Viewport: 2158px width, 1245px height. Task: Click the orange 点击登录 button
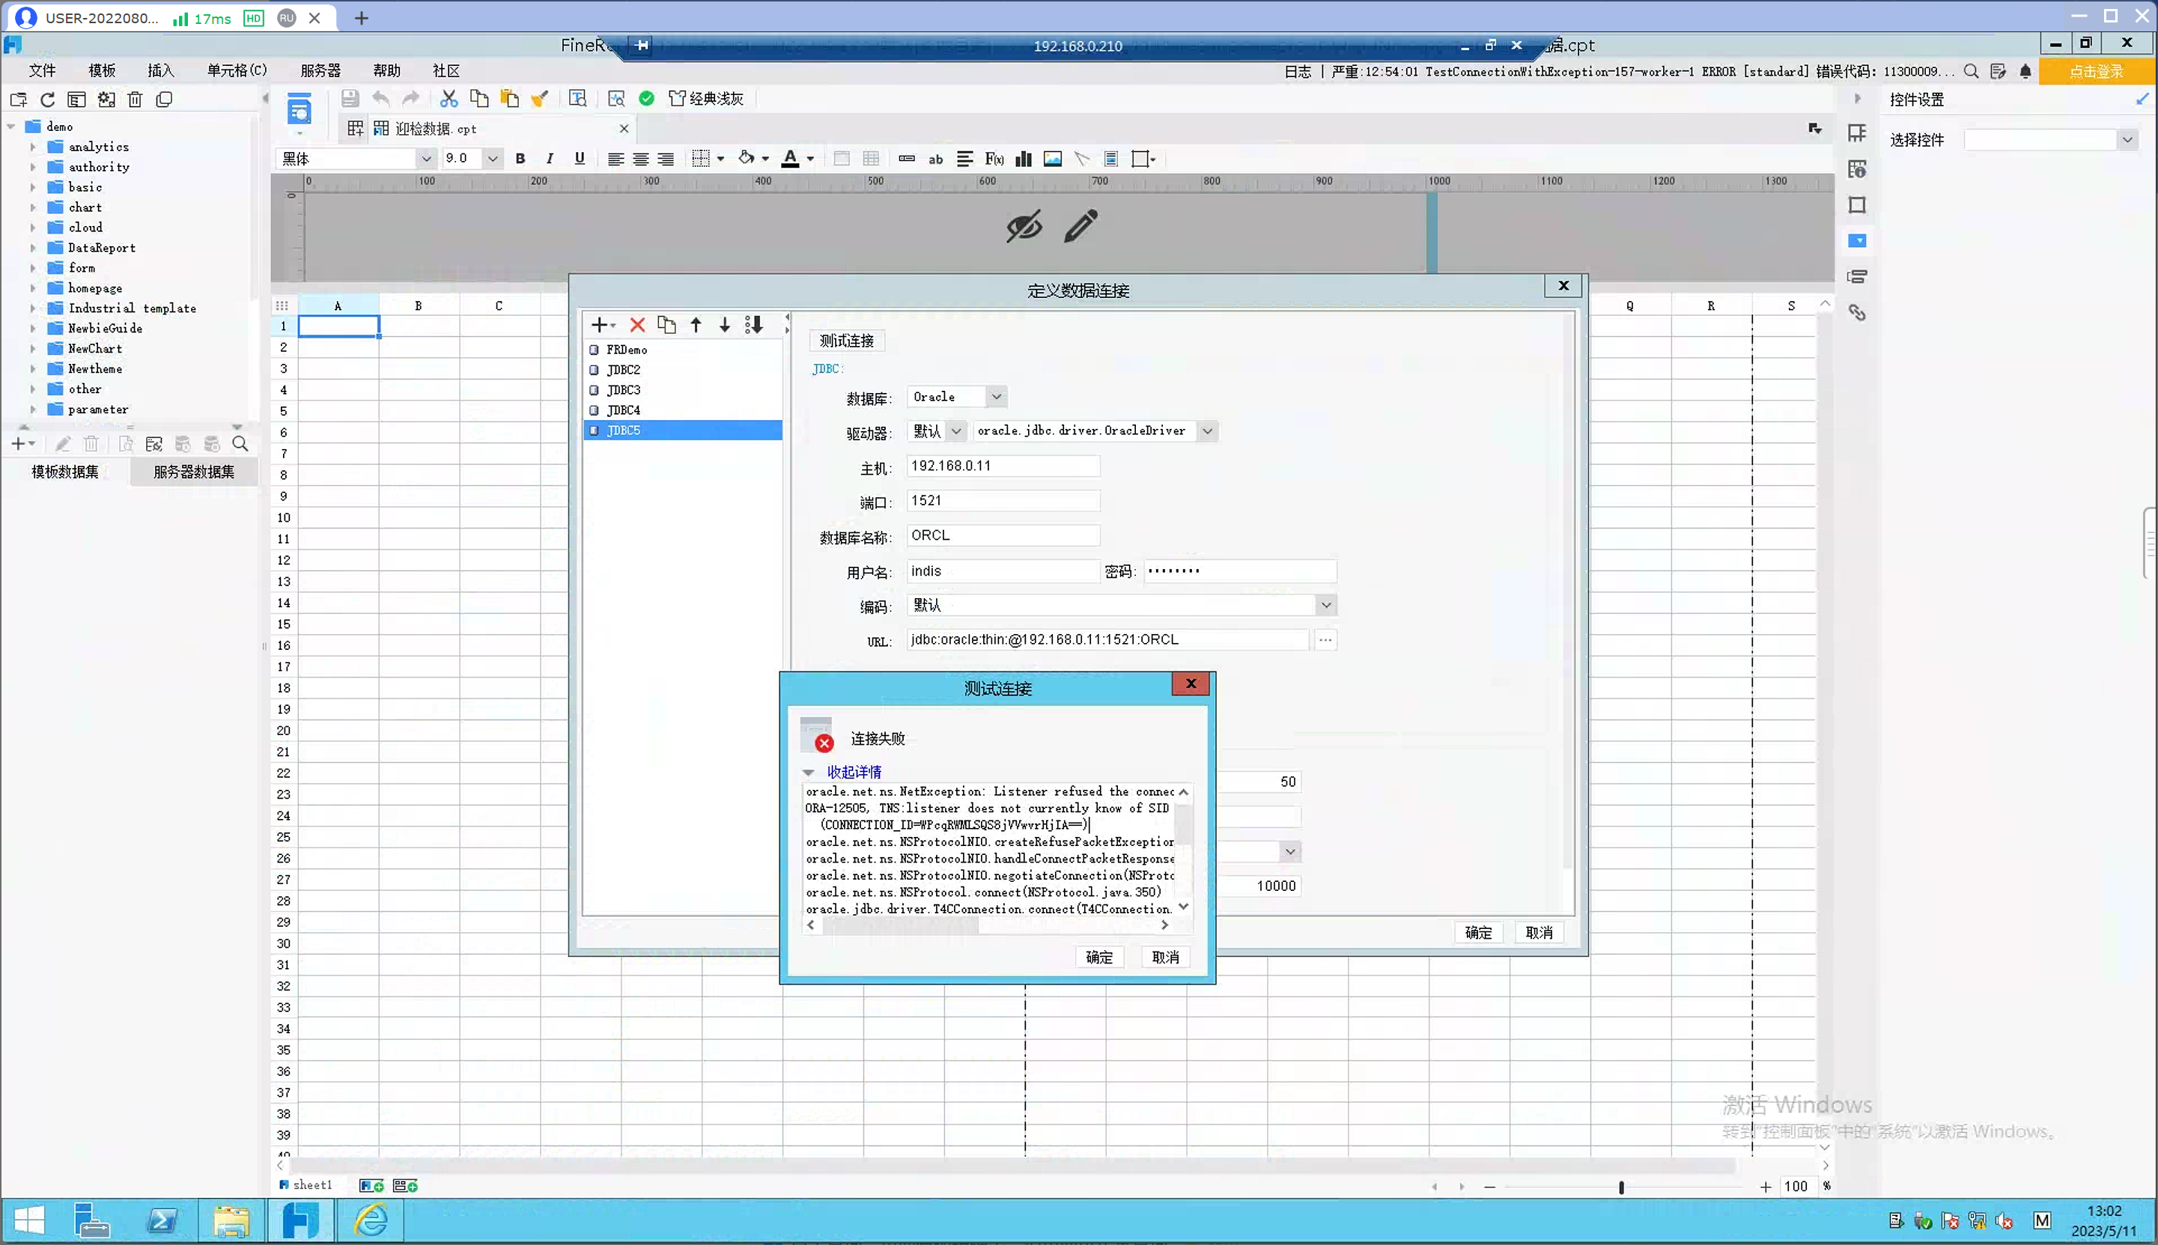(2096, 71)
